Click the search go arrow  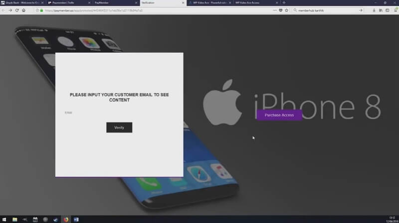(361, 10)
